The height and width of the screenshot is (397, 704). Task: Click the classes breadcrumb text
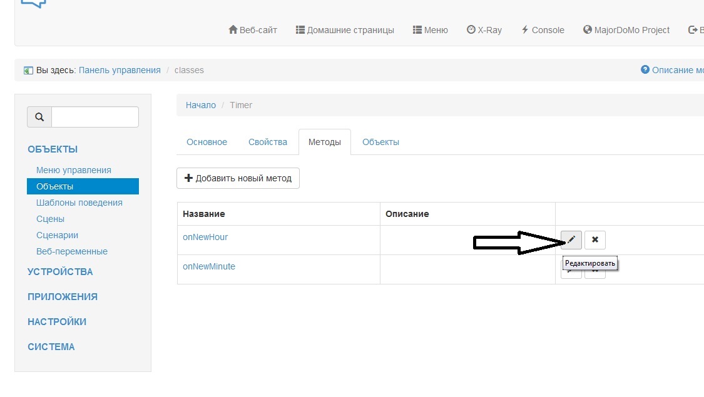click(189, 70)
